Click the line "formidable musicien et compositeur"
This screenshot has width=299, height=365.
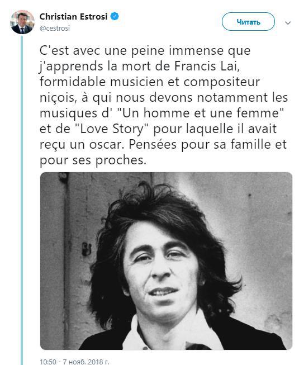pos(150,82)
